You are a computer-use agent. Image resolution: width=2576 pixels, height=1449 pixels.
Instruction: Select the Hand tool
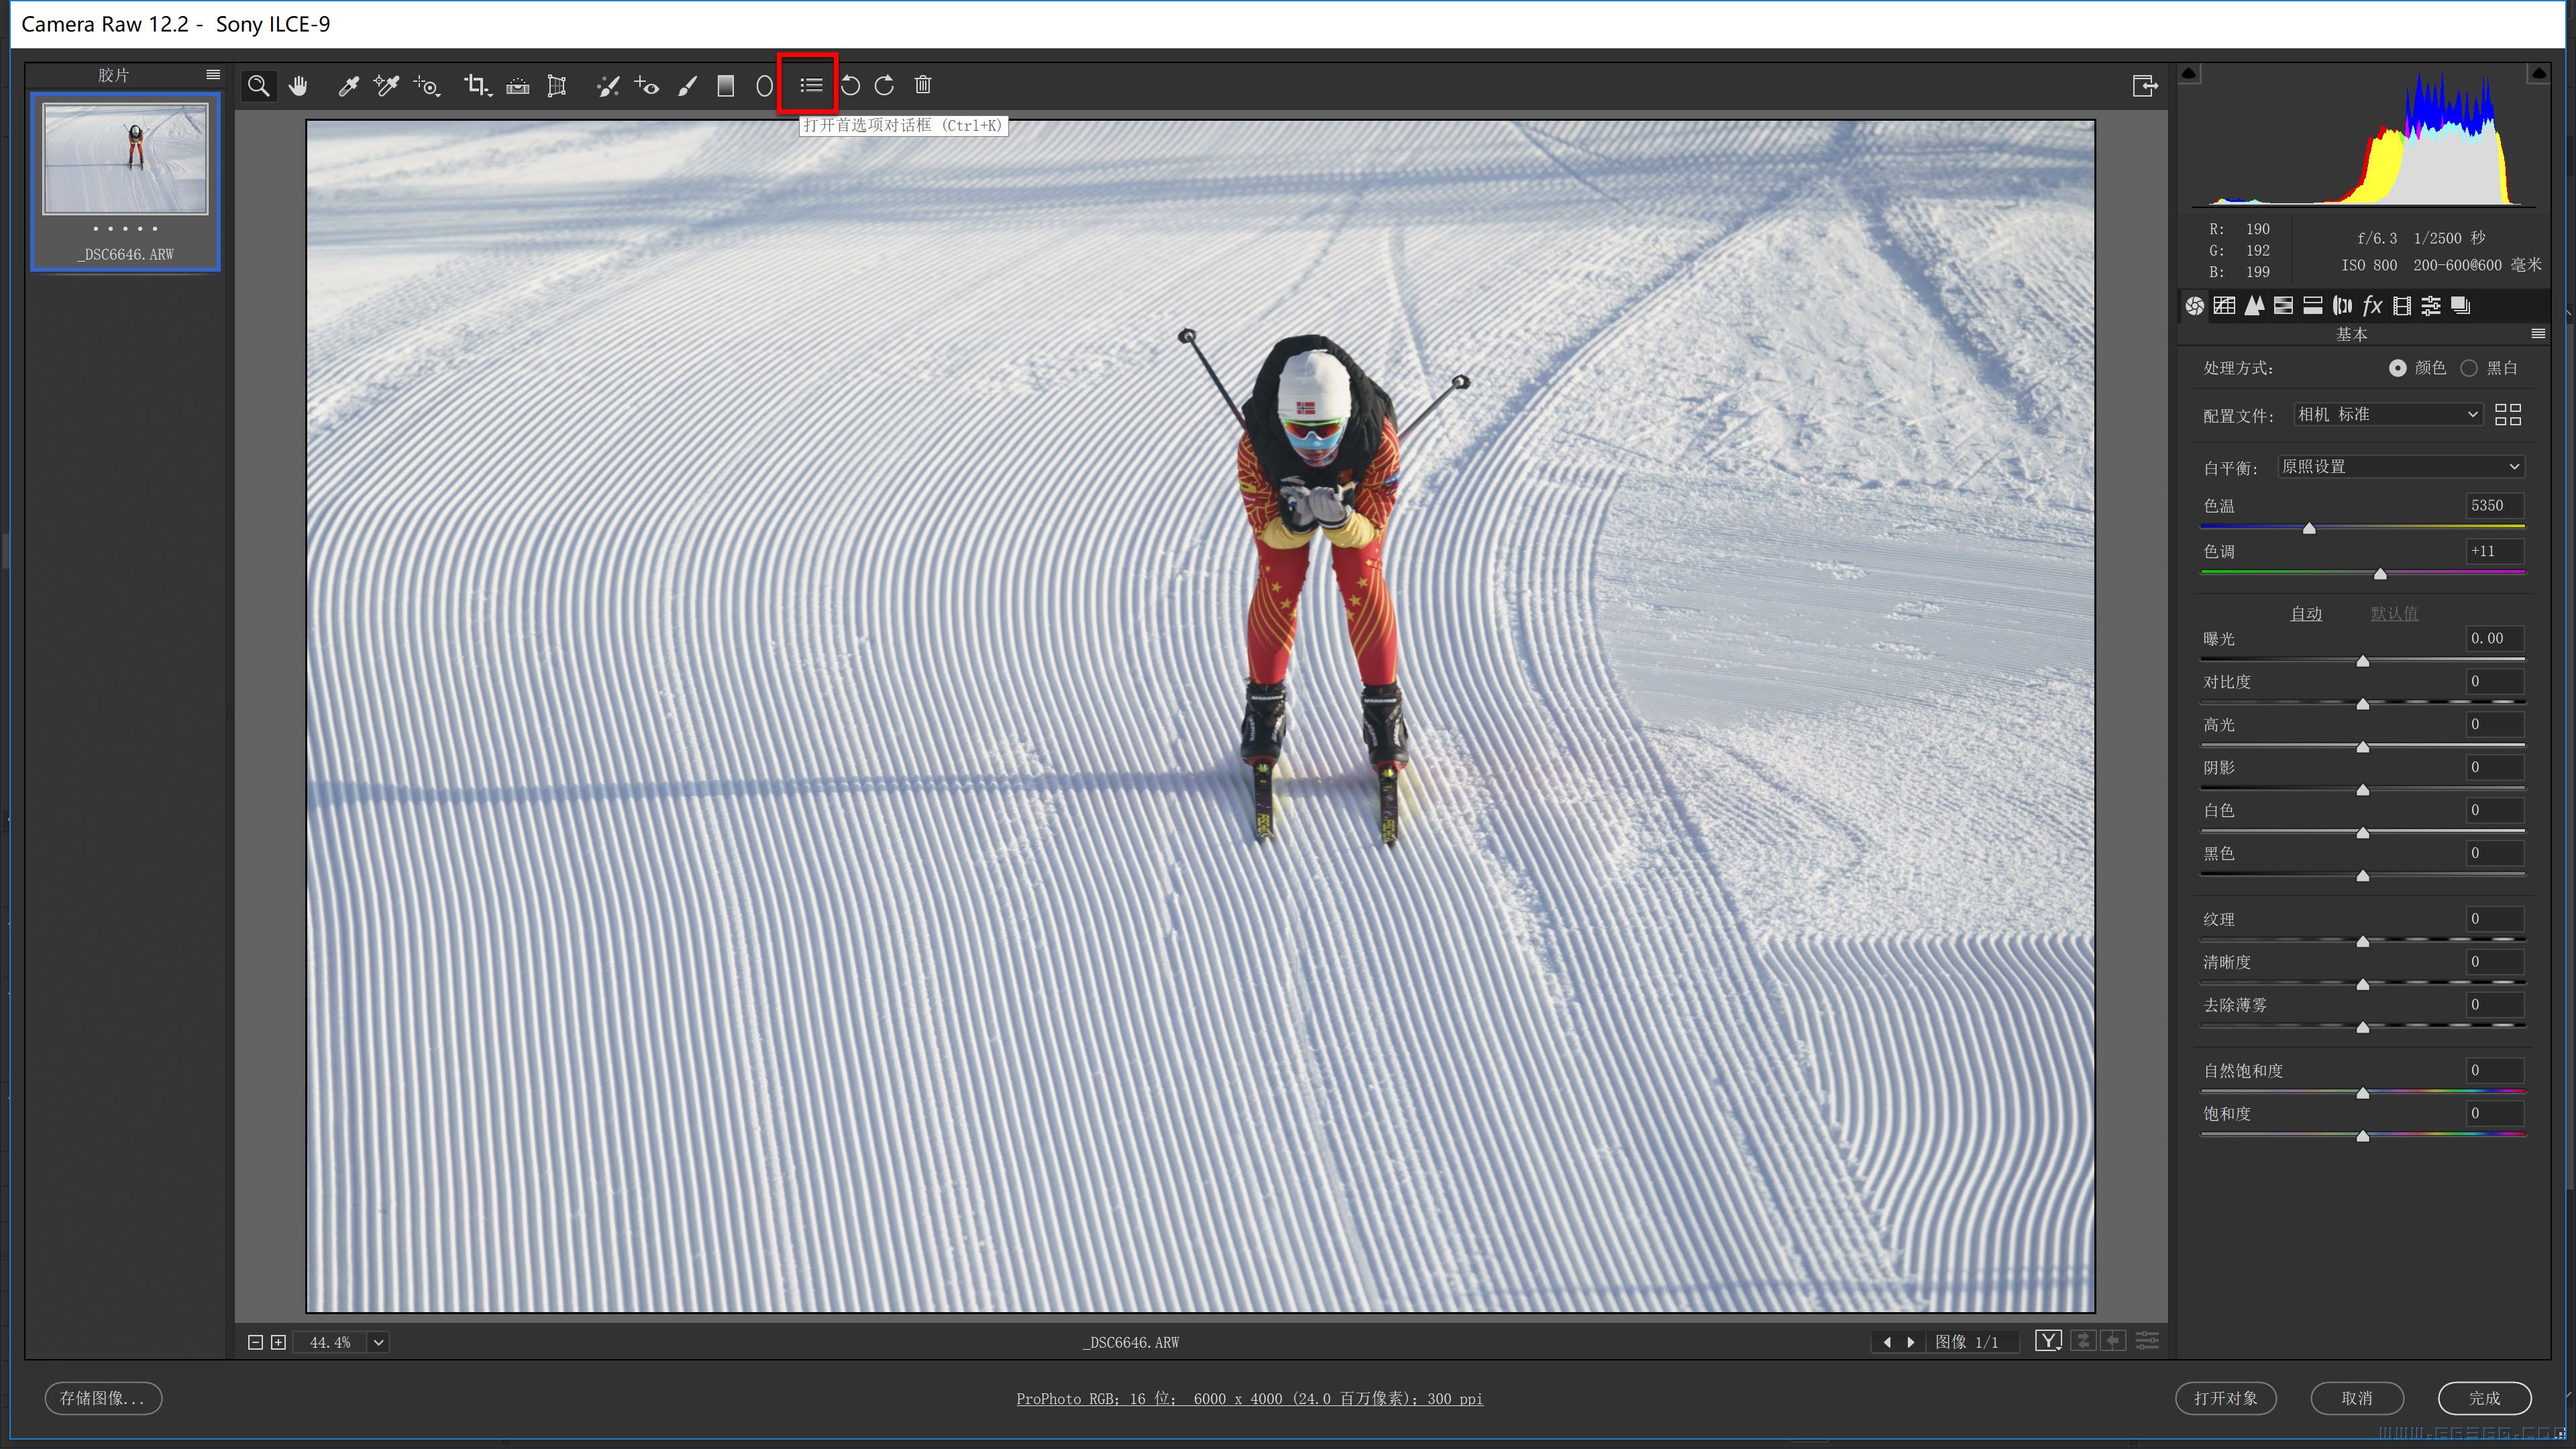298,86
